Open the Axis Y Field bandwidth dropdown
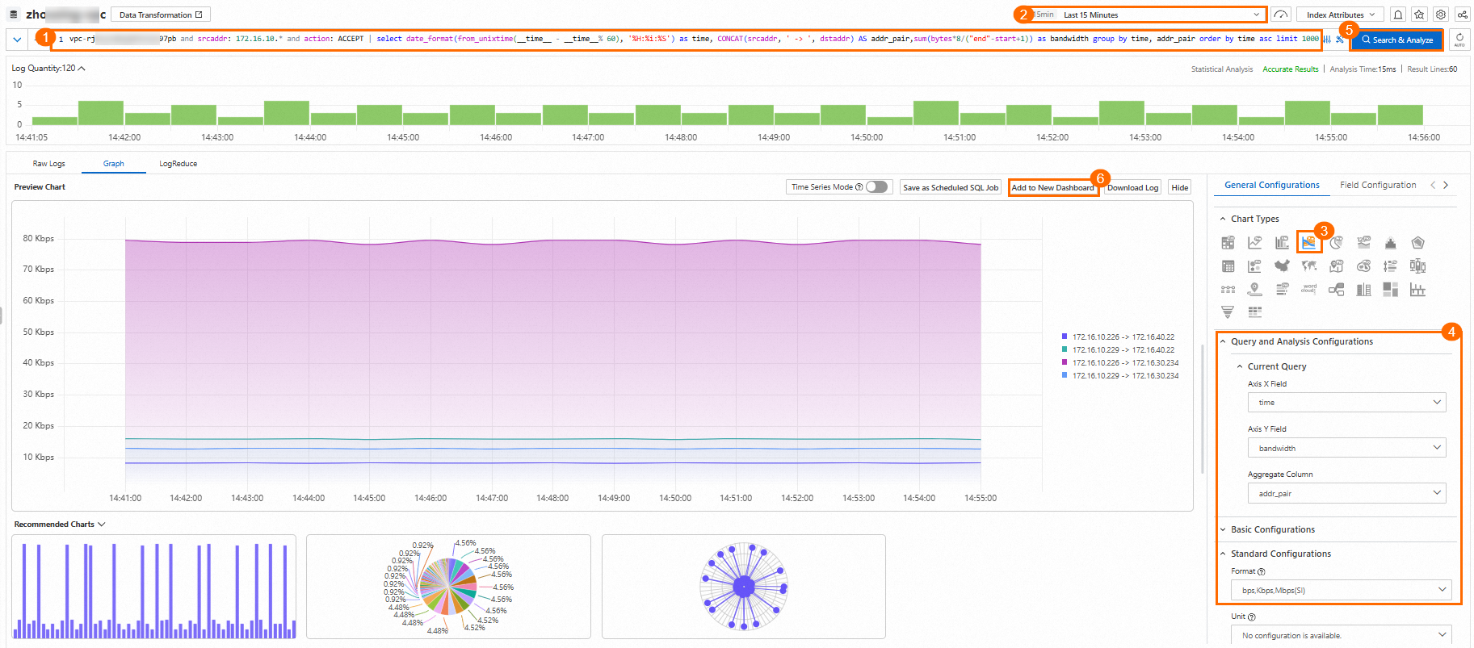1474x648 pixels. tap(1346, 448)
